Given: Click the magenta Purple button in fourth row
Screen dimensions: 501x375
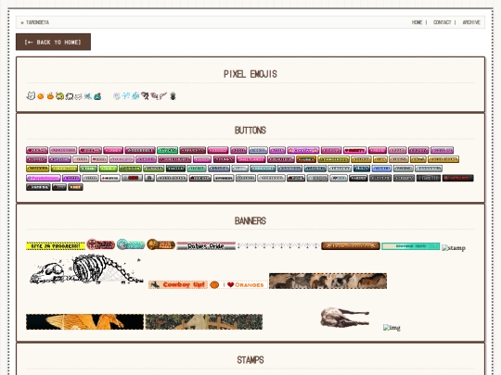Looking at the screenshot, I should 43,178.
